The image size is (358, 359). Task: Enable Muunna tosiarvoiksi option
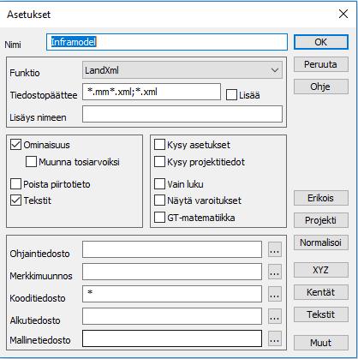[x=31, y=162]
